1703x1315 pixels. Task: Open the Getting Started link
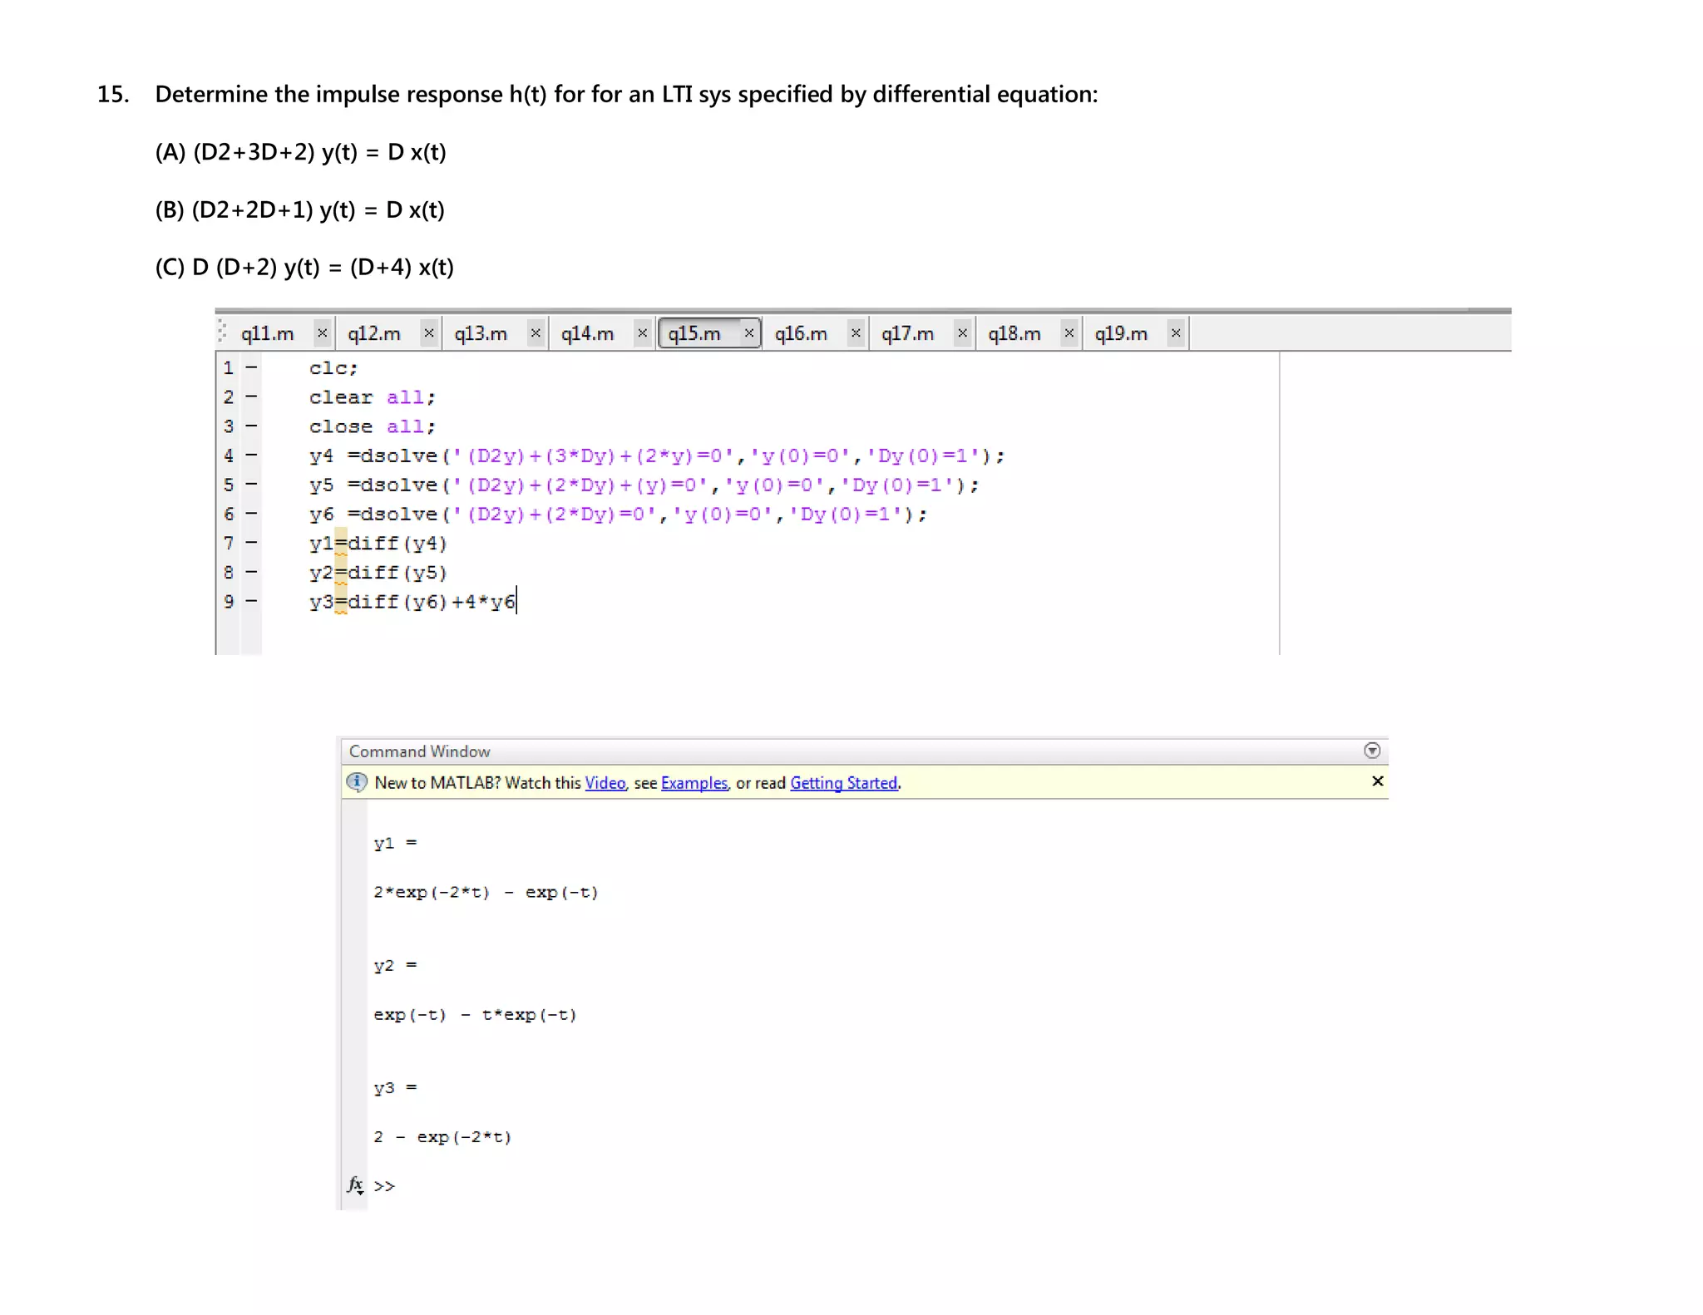(x=843, y=783)
